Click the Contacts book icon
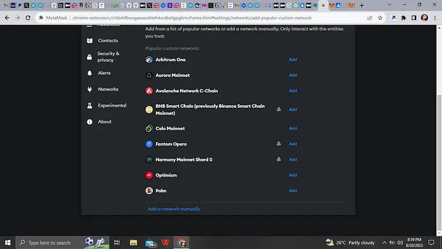442x249 pixels. [x=90, y=40]
